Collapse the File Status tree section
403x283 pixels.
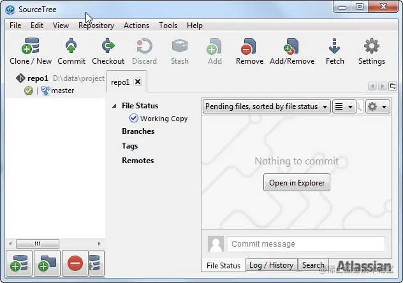(114, 106)
